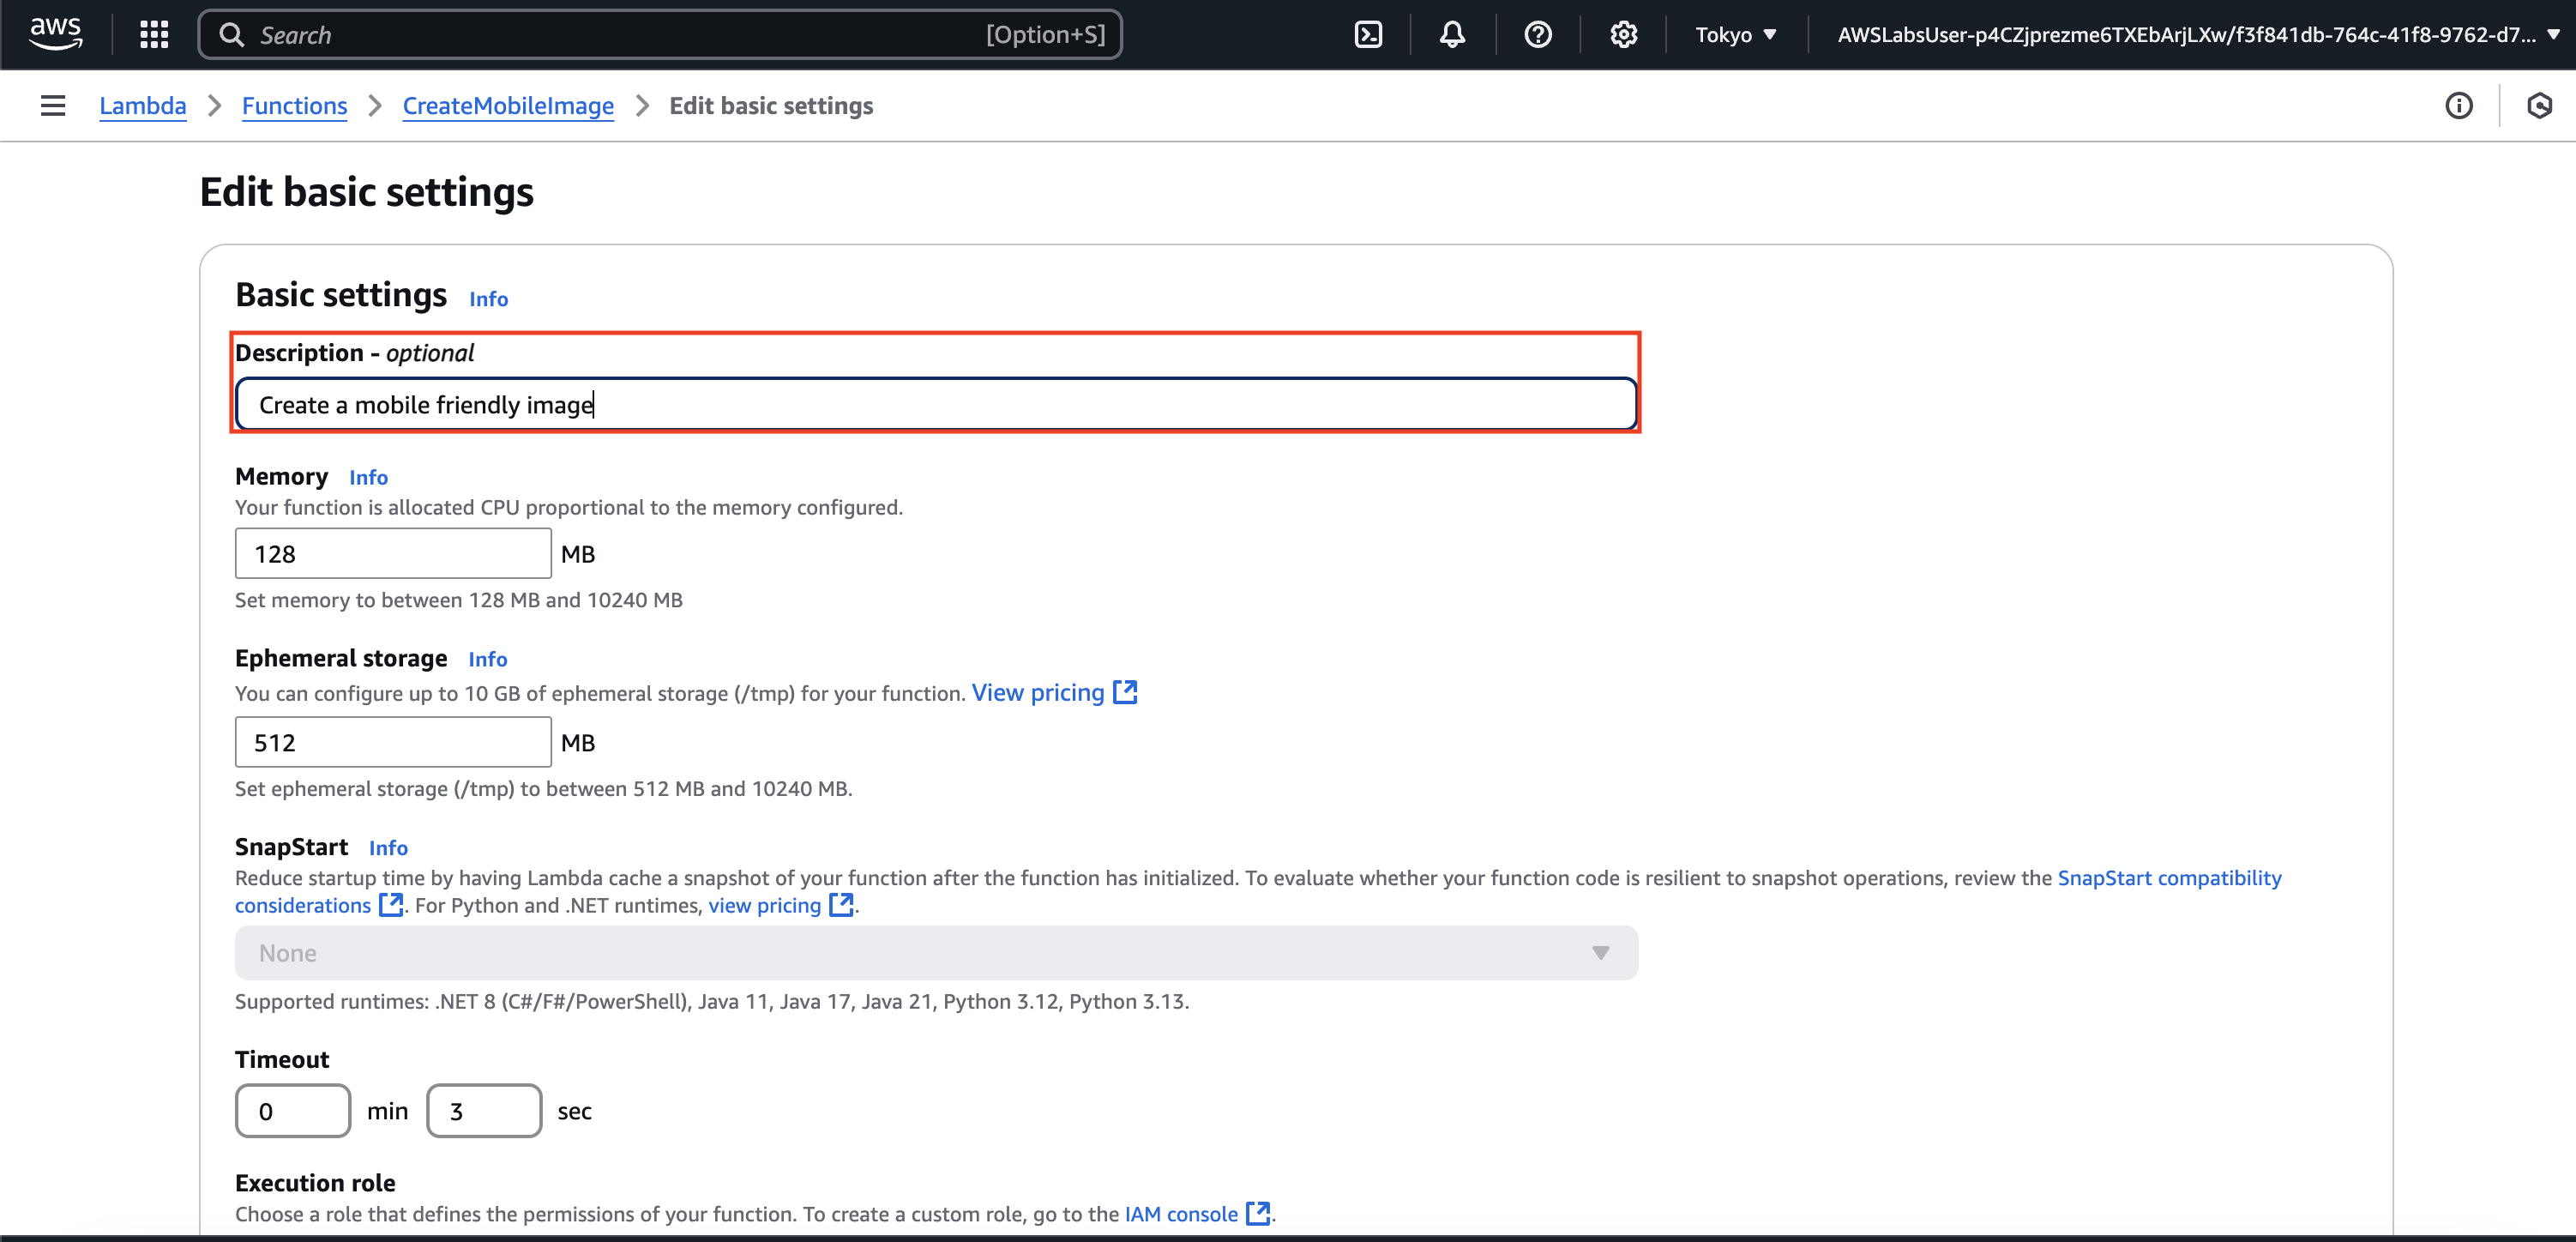
Task: Open the notifications bell icon
Action: pyautogui.click(x=1452, y=35)
